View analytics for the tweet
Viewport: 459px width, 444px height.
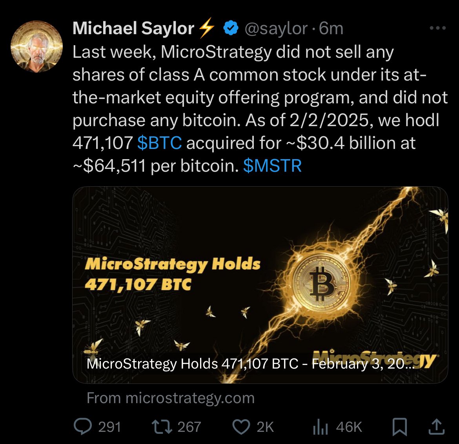click(320, 426)
